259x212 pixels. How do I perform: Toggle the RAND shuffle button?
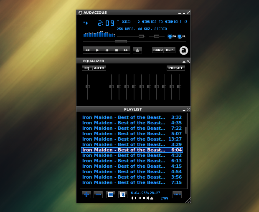tap(158, 50)
